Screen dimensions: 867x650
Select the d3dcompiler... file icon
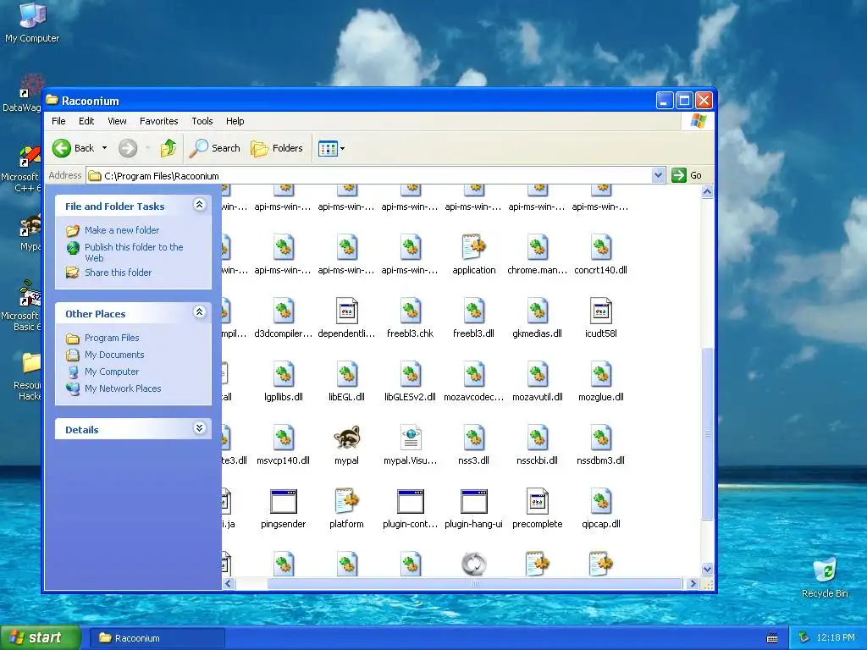coord(283,311)
